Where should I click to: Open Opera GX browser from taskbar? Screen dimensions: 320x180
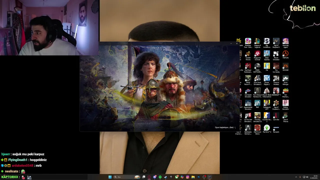pyautogui.click(x=149, y=177)
